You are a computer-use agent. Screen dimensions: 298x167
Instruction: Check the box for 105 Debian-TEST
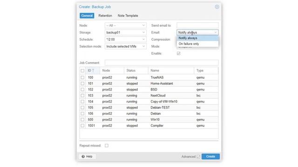(82, 108)
